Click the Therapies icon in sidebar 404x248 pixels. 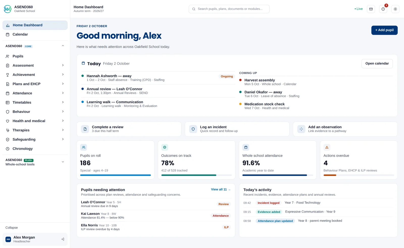point(8,130)
